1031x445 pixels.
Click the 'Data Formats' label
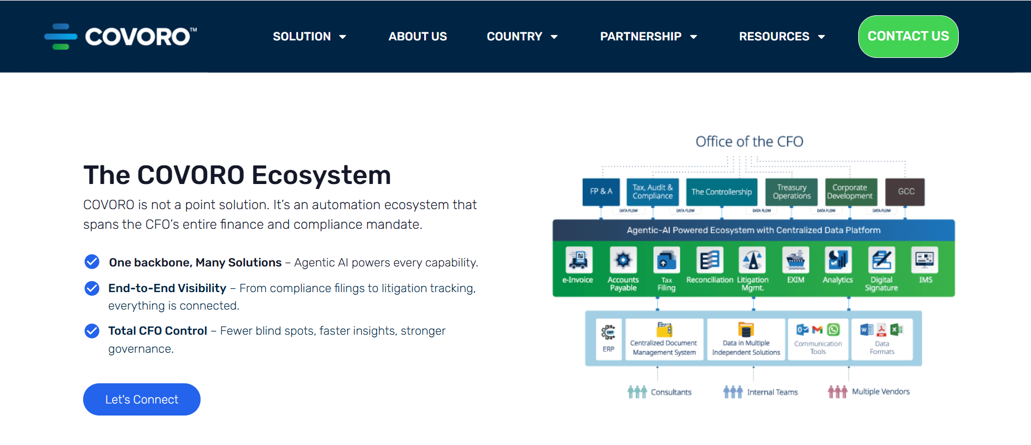point(882,348)
